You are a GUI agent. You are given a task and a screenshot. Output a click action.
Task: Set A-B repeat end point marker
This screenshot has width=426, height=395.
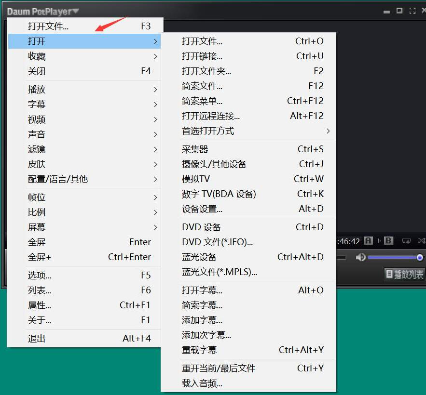tap(389, 241)
